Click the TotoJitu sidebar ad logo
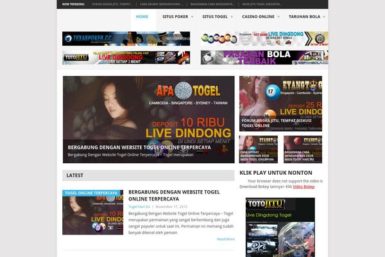Viewport: 385px width, 257px height. (x=265, y=204)
